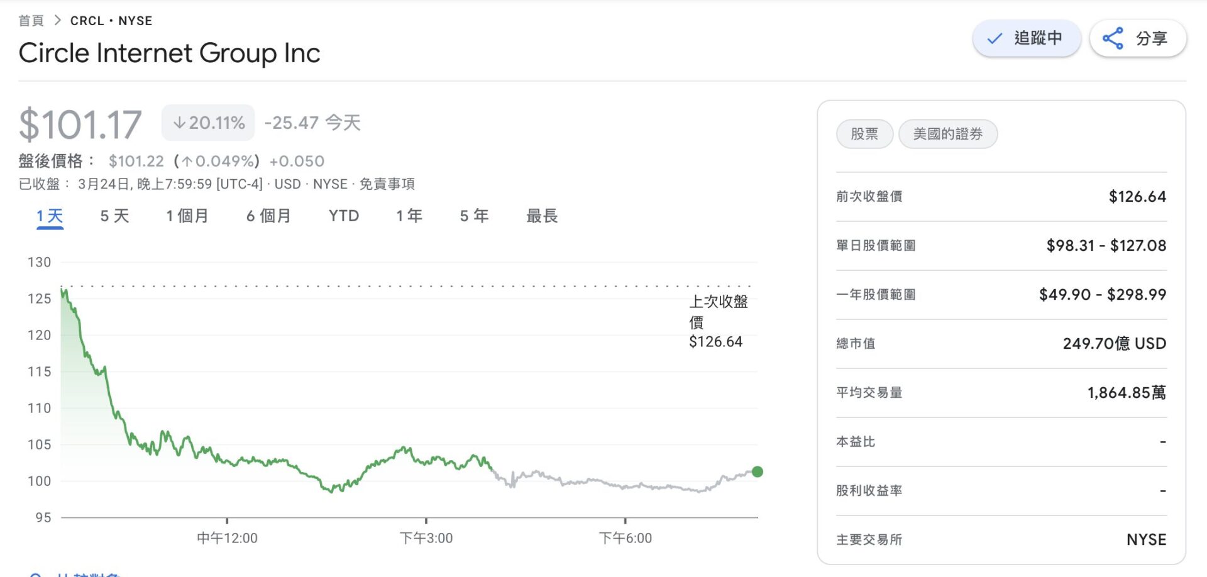Click the 股票 category chip
This screenshot has width=1207, height=577.
click(864, 134)
